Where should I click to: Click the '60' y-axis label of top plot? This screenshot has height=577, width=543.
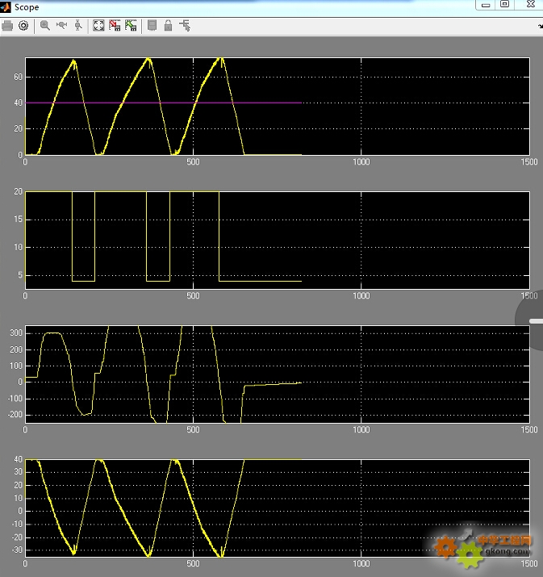19,77
